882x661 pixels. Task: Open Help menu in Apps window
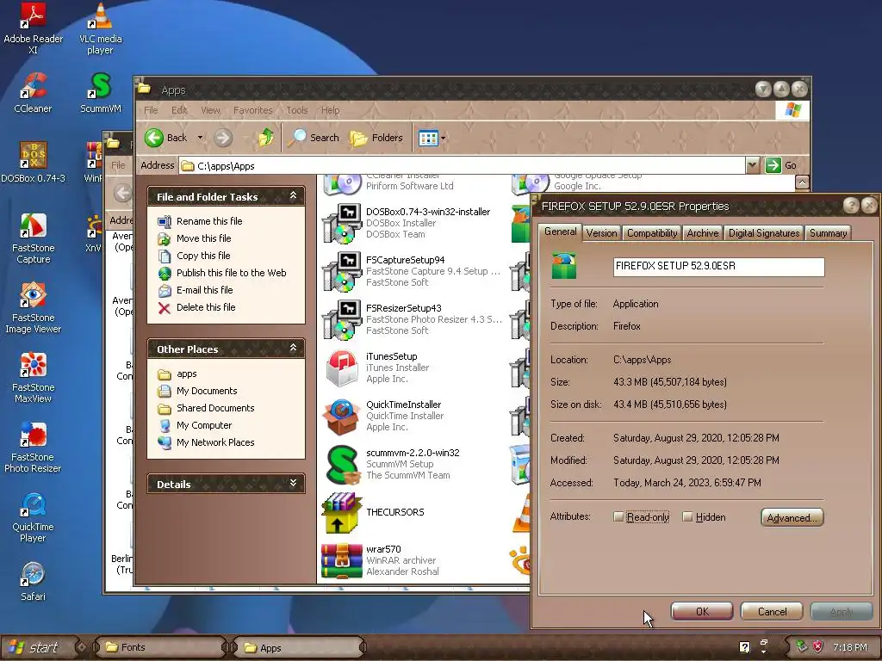(330, 110)
